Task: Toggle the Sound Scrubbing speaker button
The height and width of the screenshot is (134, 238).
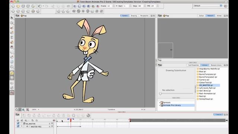Action: pos(89,6)
